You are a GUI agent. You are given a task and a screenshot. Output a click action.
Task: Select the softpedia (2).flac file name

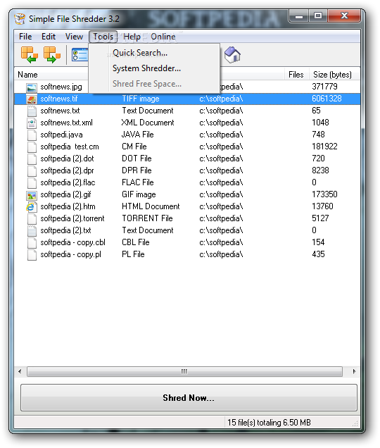tap(68, 183)
